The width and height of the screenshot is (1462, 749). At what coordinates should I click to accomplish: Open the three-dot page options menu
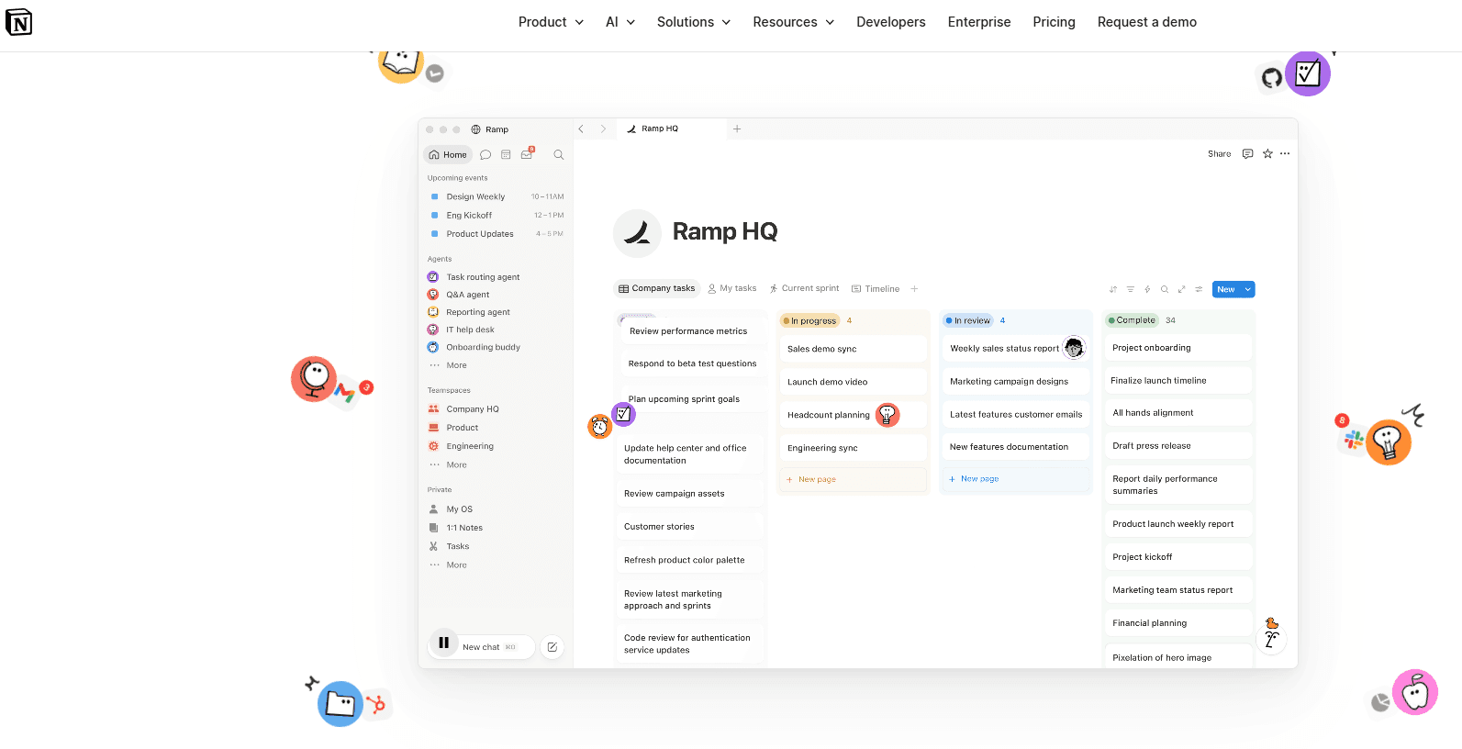click(x=1285, y=154)
